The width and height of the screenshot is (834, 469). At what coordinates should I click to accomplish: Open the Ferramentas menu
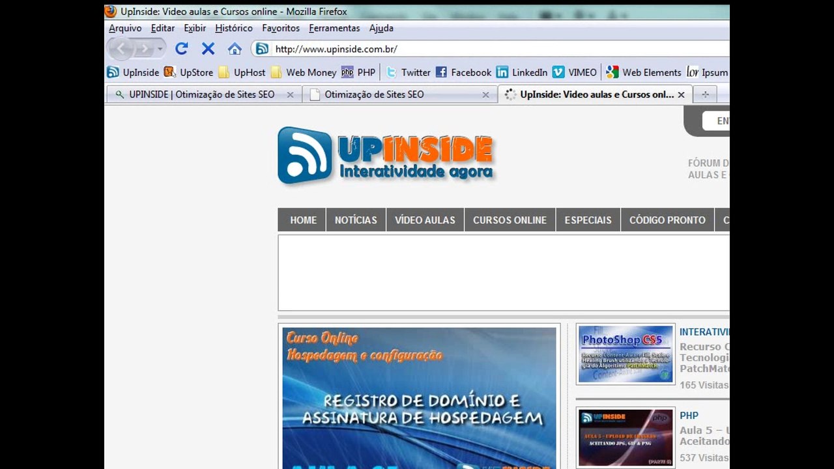point(334,28)
